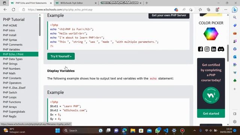Screen dimensions: 240x135
Task: Open PHP RegEx in sidebar
Action: click(10, 116)
